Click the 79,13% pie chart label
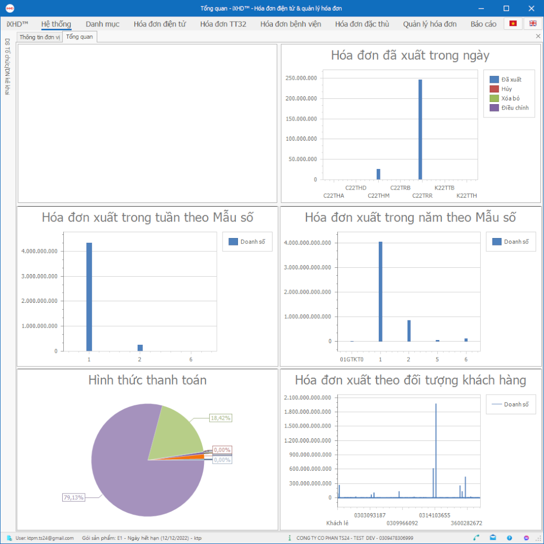Viewport: 544px width, 544px height. coord(74,498)
